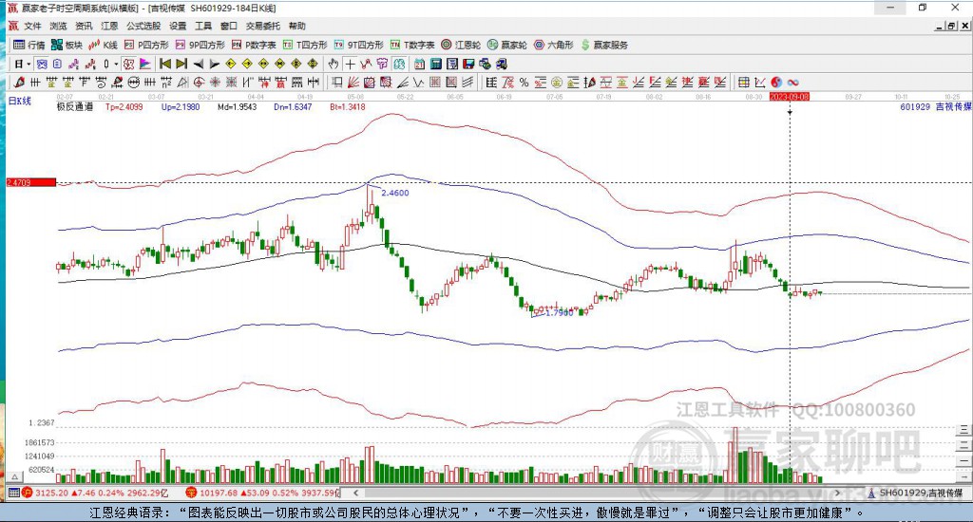Viewport: 973px width, 522px height.
Task: Open the 公式选股 menu
Action: click(143, 26)
